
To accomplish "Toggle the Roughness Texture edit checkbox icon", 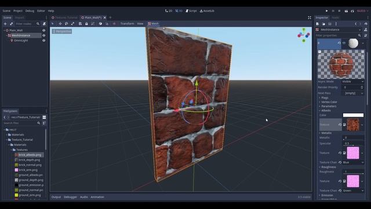I will click(344, 181).
